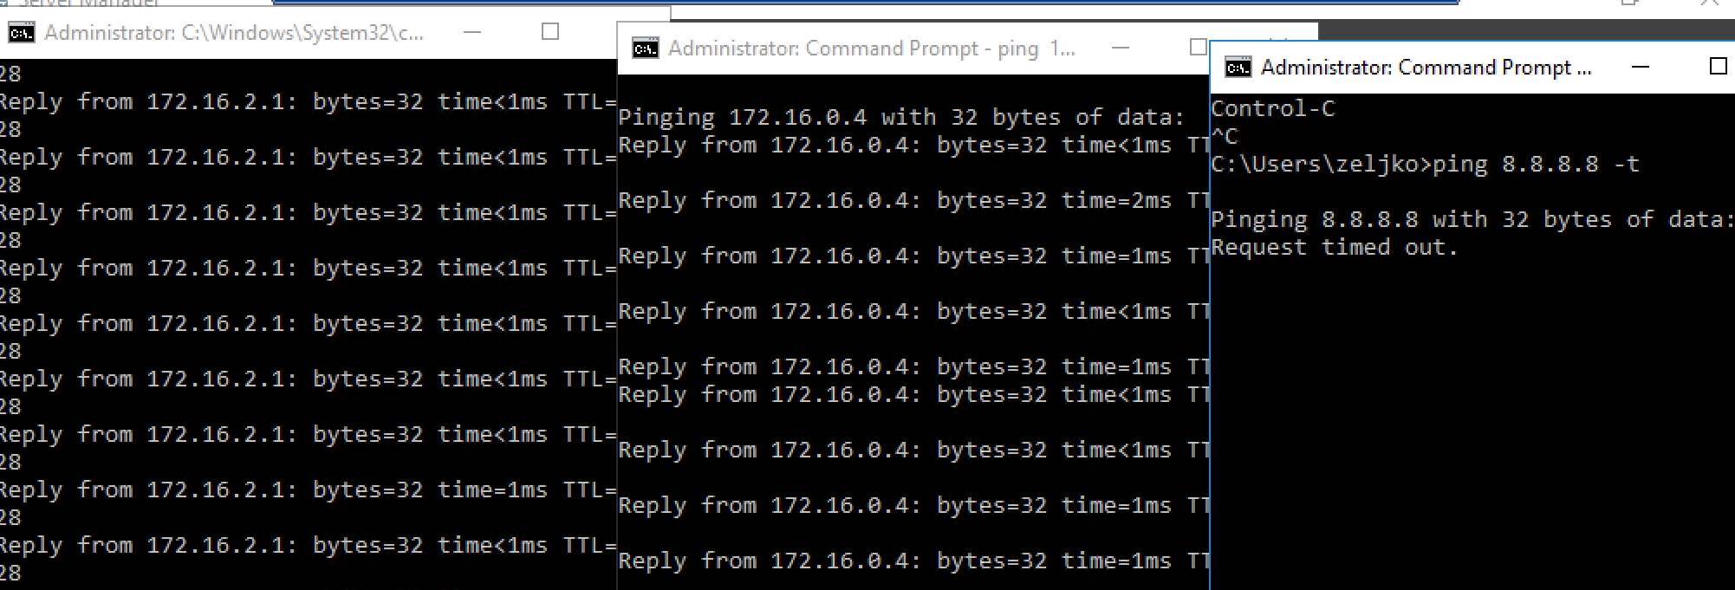Click the Server Manager icon in the top-left corner
This screenshot has height=590, width=1735.
pyautogui.click(x=7, y=4)
